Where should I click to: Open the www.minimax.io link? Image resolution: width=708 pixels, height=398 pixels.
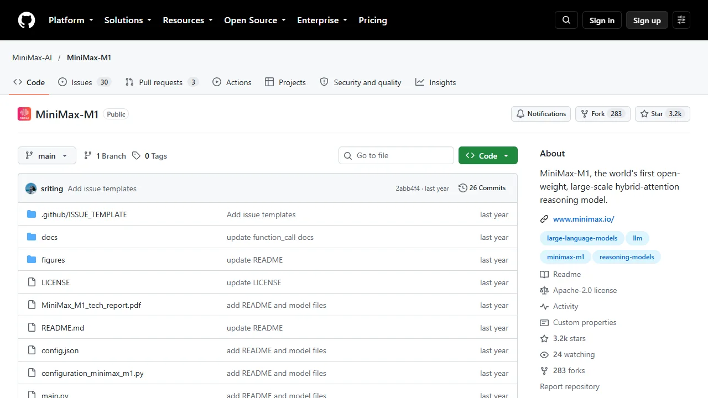pos(584,219)
